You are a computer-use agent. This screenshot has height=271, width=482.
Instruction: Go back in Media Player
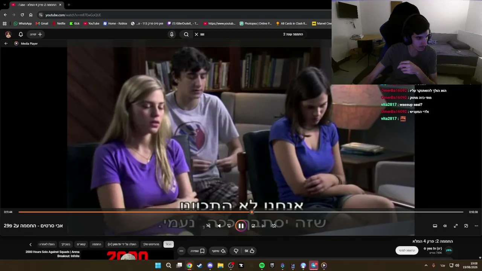(6, 44)
